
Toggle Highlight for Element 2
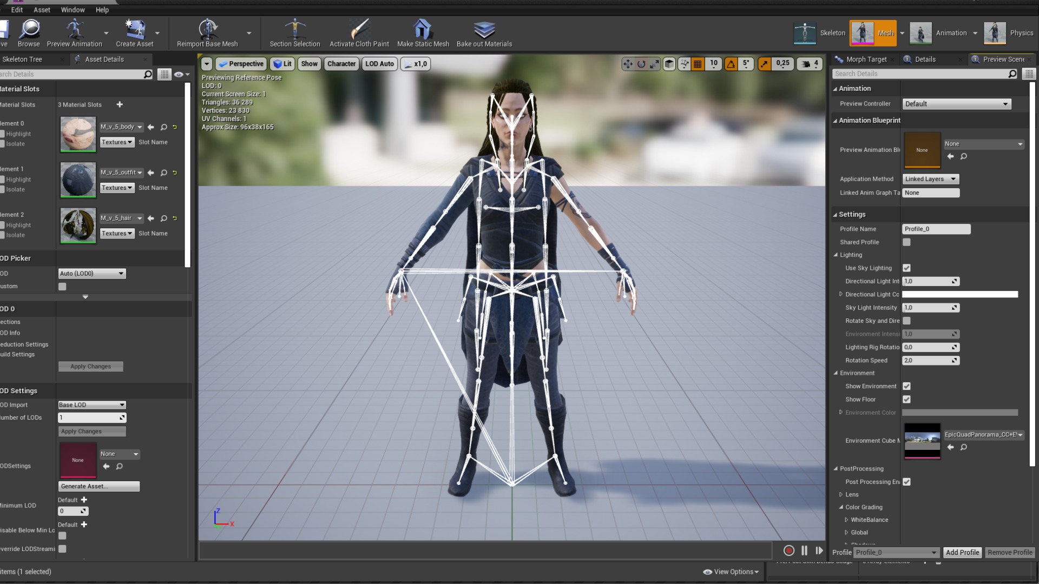[2, 225]
